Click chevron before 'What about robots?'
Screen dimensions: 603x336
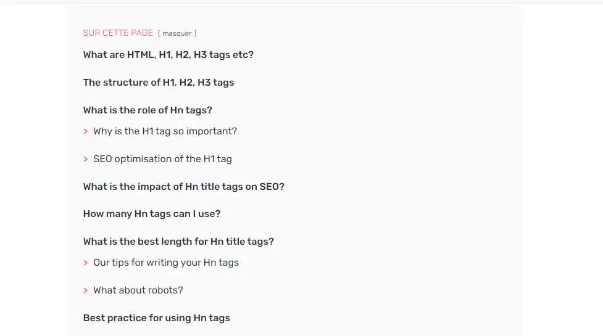pyautogui.click(x=85, y=291)
